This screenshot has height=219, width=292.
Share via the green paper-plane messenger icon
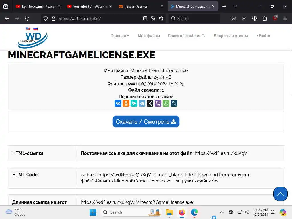tap(134, 103)
